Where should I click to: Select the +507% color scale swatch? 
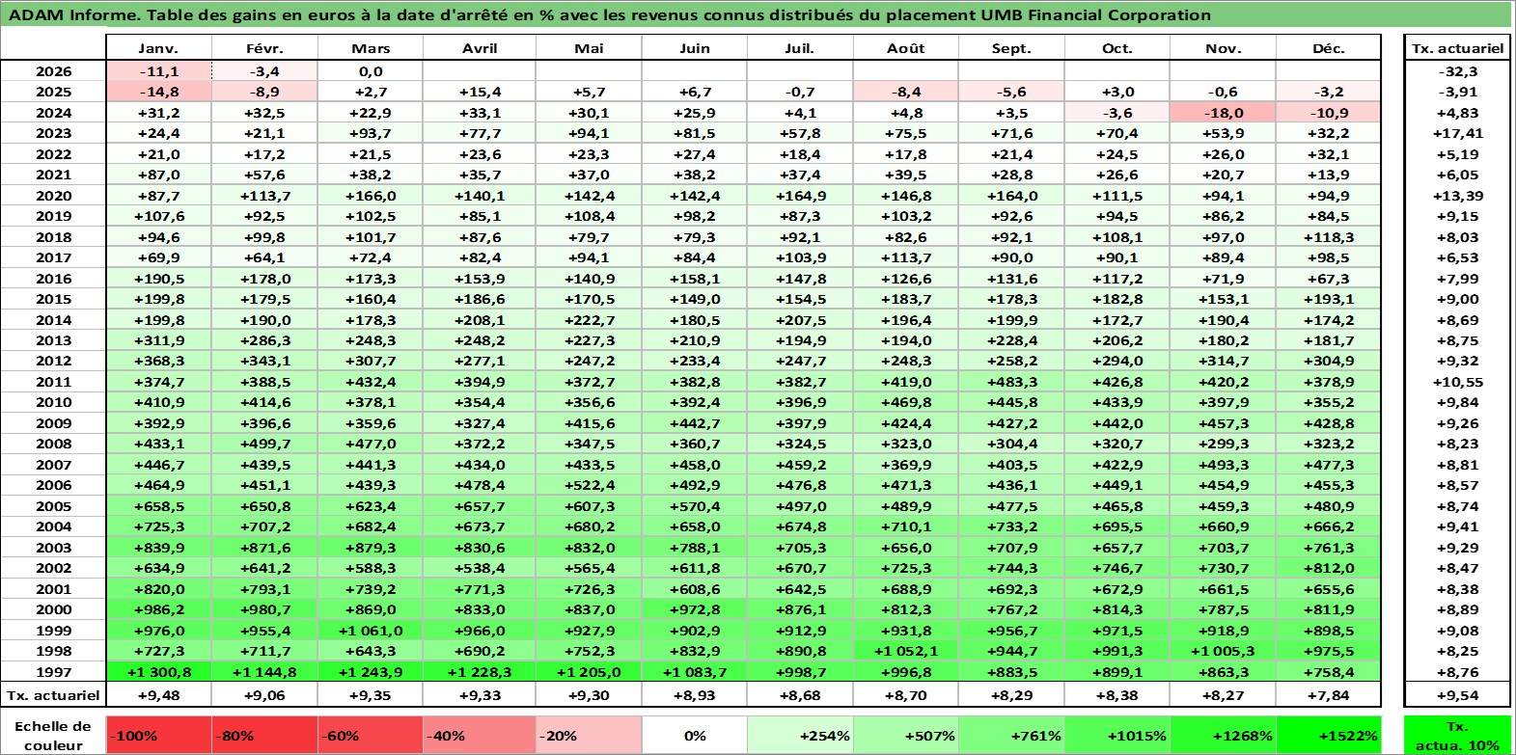pyautogui.click(x=906, y=736)
